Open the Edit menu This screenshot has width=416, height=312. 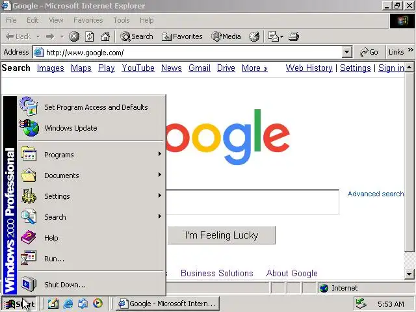pos(32,20)
